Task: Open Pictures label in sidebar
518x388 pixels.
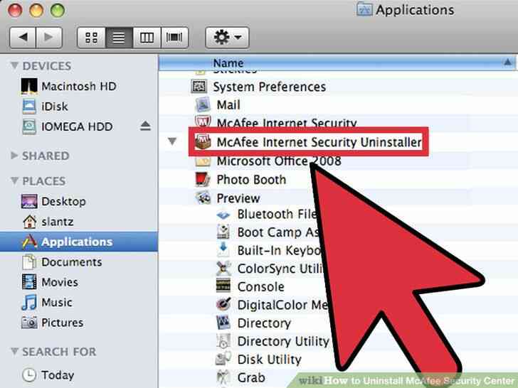Action: 63,323
